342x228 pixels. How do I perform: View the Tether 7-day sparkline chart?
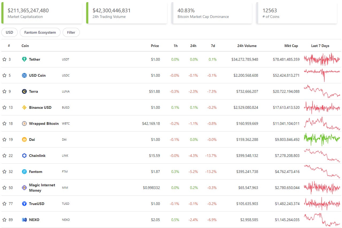(322, 59)
